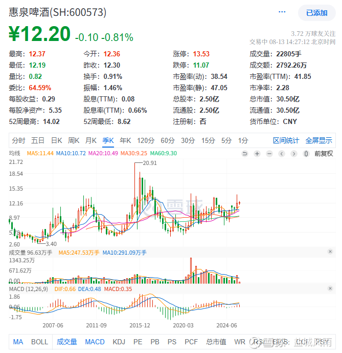Reset chart view with the undo arrow icon
The width and height of the screenshot is (342, 353).
point(245,154)
